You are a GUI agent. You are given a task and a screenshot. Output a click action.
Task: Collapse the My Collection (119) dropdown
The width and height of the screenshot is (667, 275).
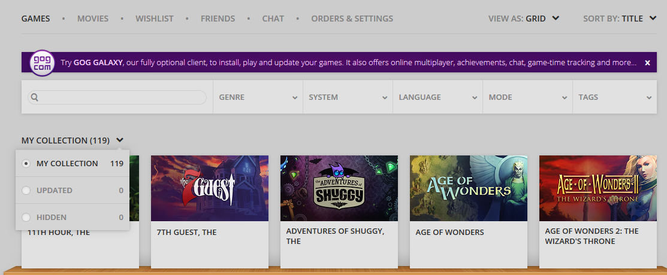pyautogui.click(x=73, y=140)
